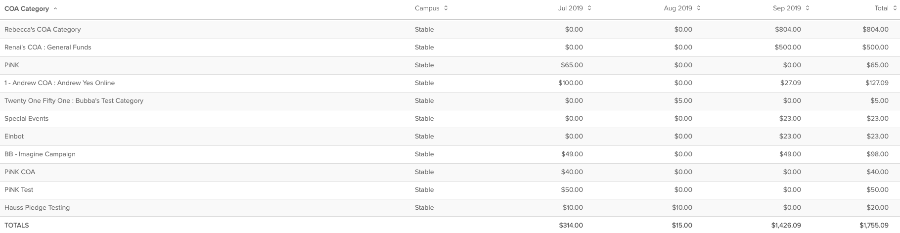Click the Special Events row

pos(27,119)
